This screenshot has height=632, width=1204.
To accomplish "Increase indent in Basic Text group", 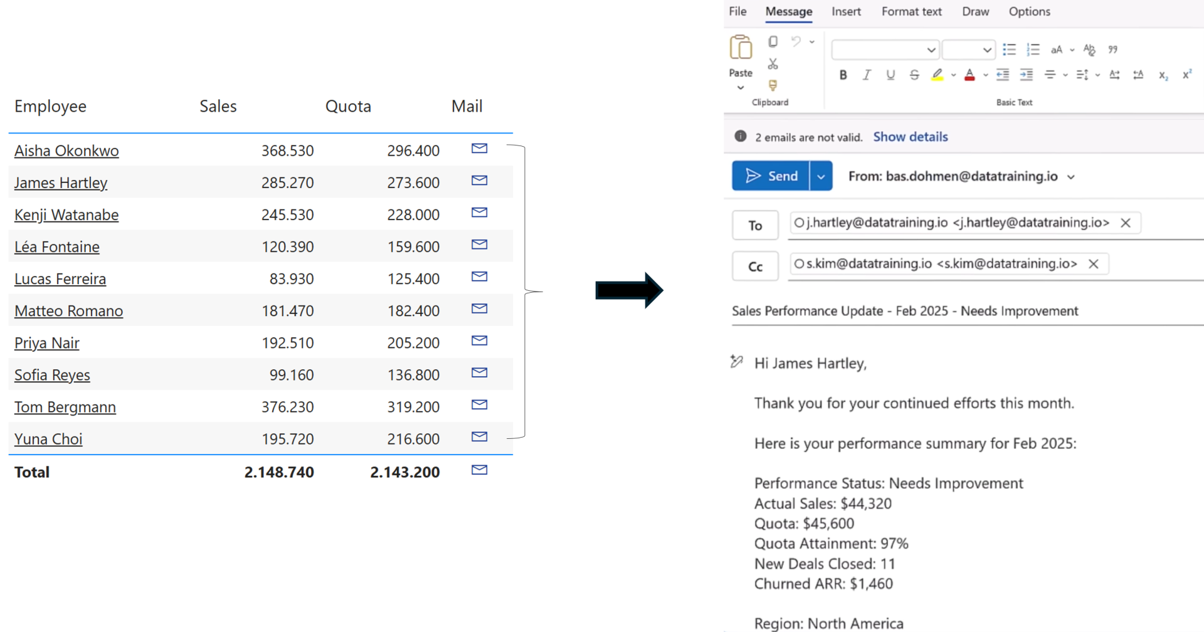I will (1026, 75).
